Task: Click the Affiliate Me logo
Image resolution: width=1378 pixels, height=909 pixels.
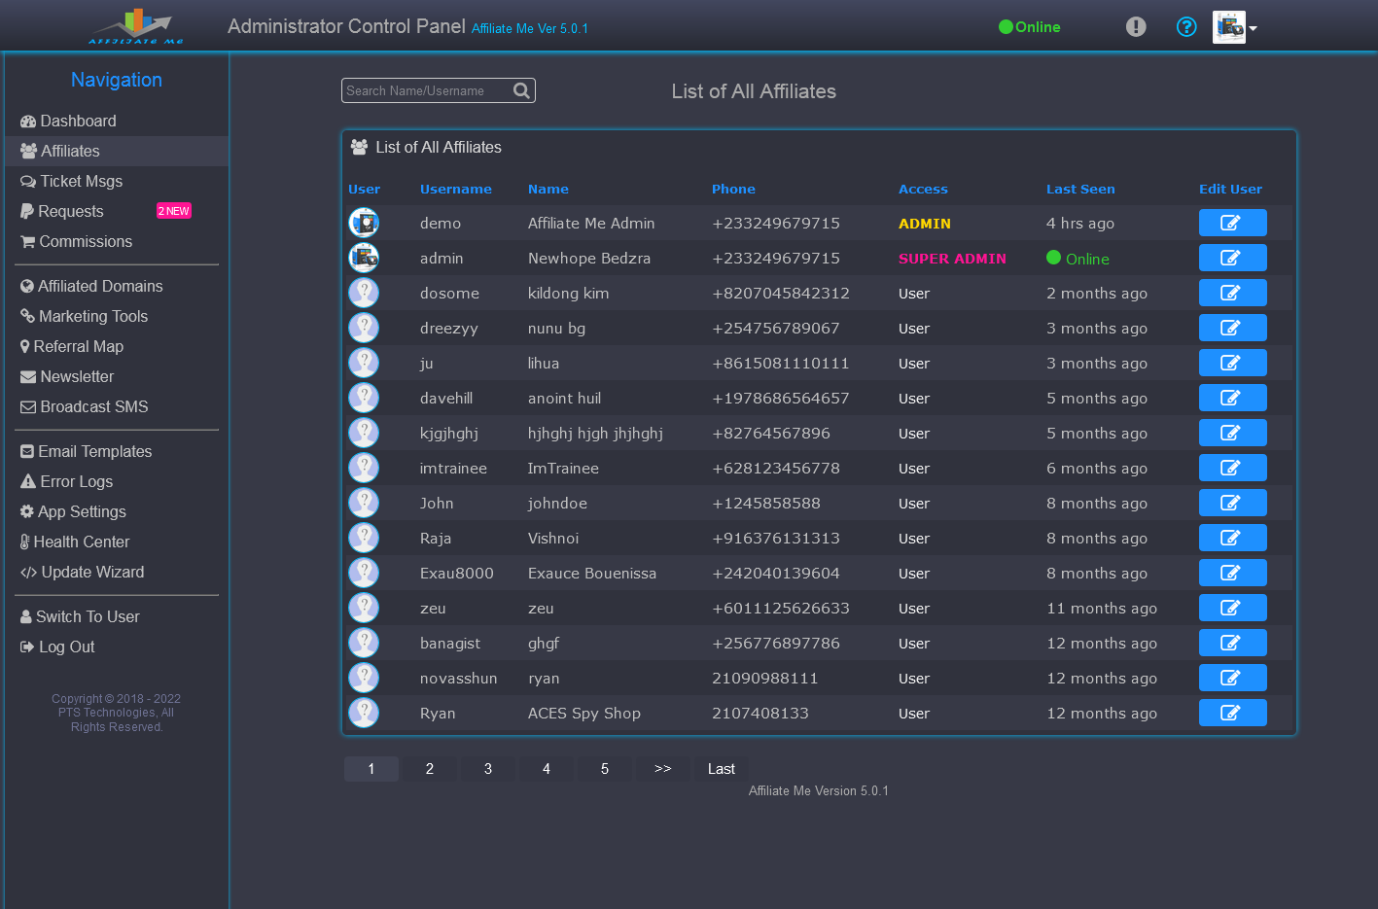Action: coord(136,26)
